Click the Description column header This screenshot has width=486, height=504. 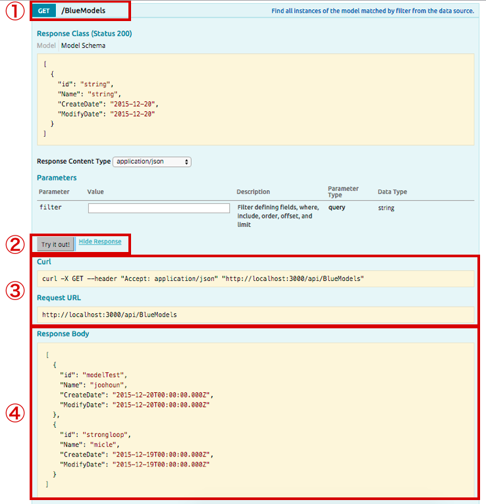coord(253,192)
